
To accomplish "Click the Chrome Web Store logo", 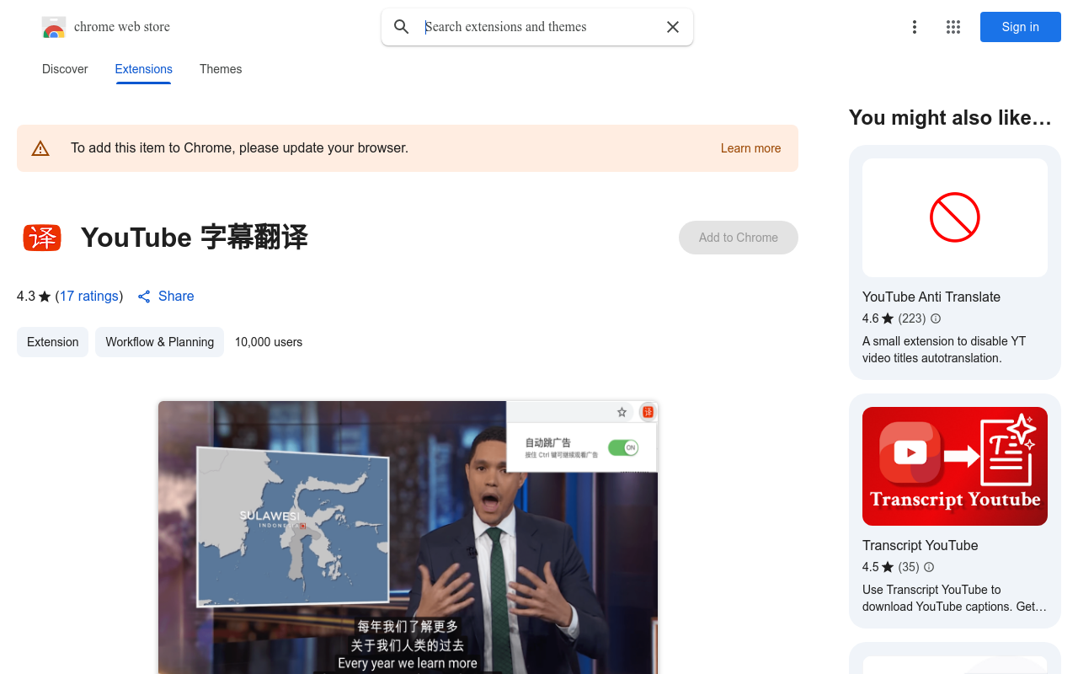I will tap(54, 28).
